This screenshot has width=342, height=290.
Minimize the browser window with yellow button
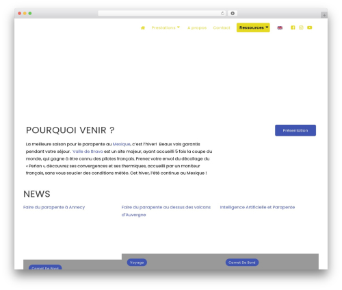coord(25,14)
